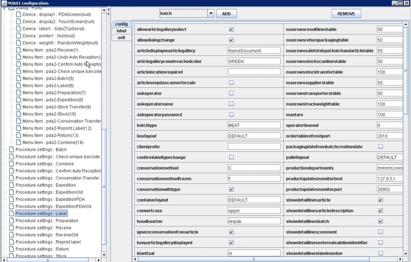The width and height of the screenshot is (411, 262).
Task: Collapse the left panel with divider arrow
Action: 109,10
